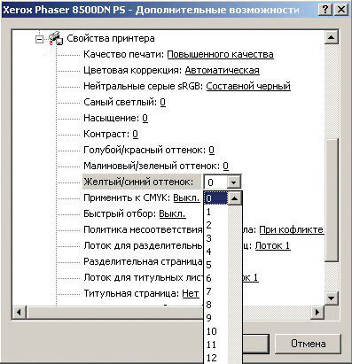The height and width of the screenshot is (364, 352).
Task: Select the Нейтральные серые sRGB label
Action: (144, 86)
